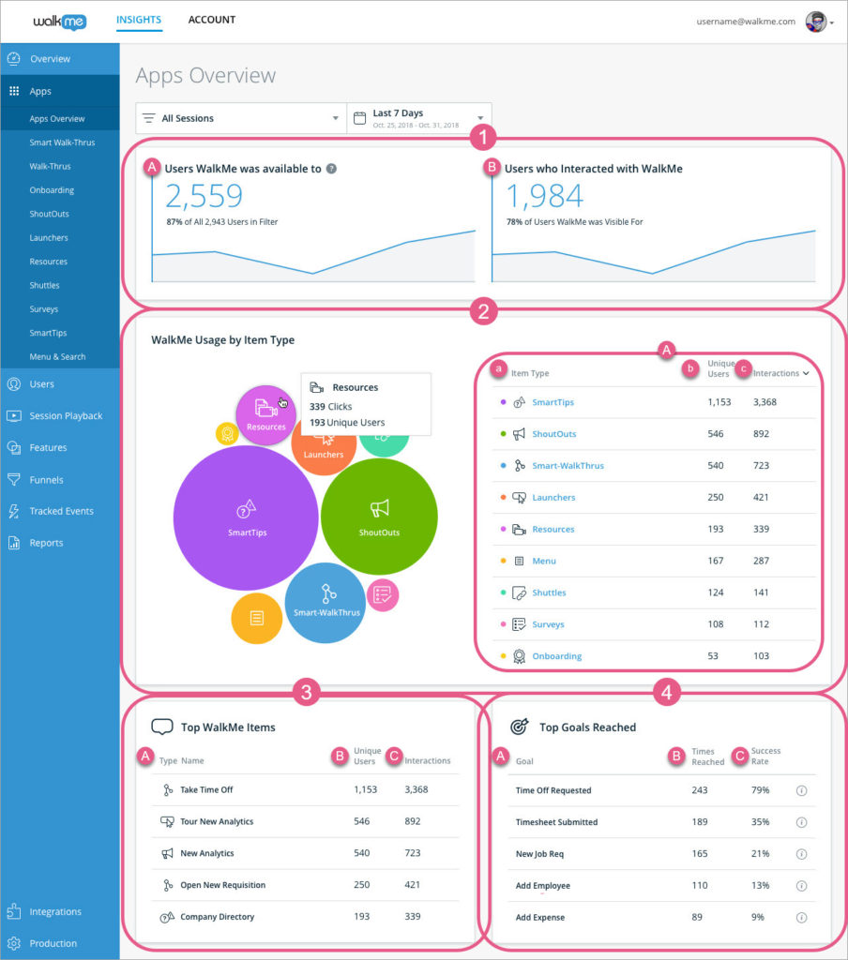The image size is (848, 960).
Task: Select the Tracked Events lightning icon
Action: [13, 511]
